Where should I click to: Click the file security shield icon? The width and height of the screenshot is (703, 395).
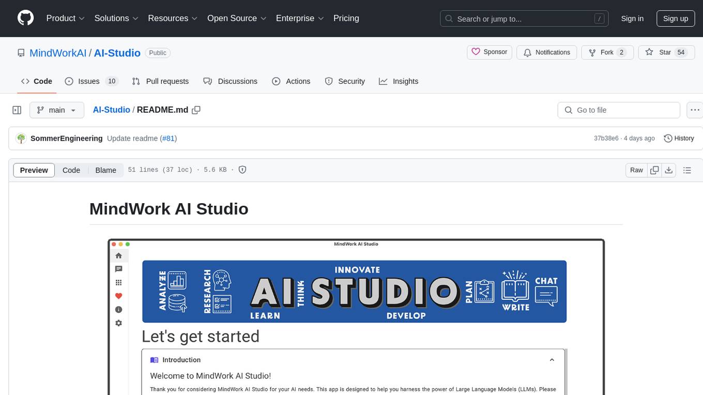(242, 170)
